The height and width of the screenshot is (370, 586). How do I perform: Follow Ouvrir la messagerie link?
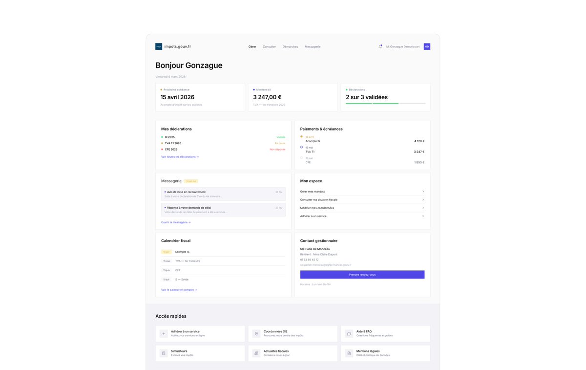176,222
